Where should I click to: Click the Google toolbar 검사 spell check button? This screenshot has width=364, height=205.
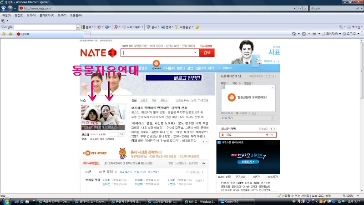coord(152,27)
